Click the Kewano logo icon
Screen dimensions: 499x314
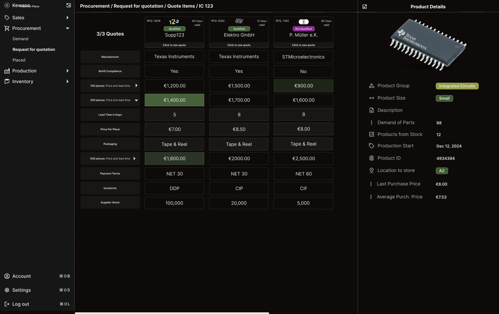(7, 5)
